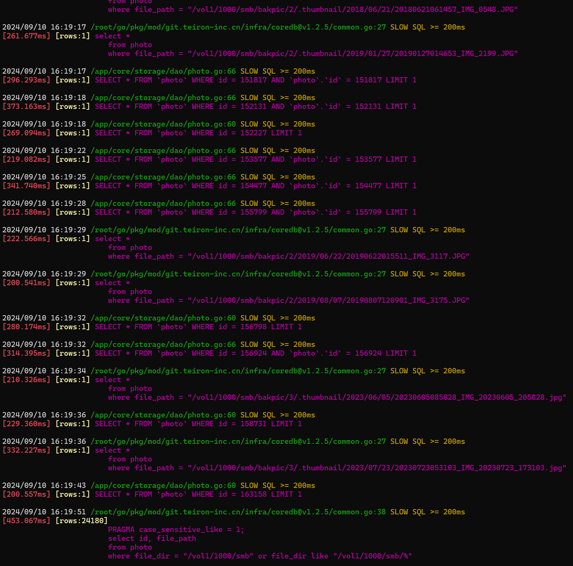Click the thumbnail path ending in 20230723_173103.jpg

point(377,468)
